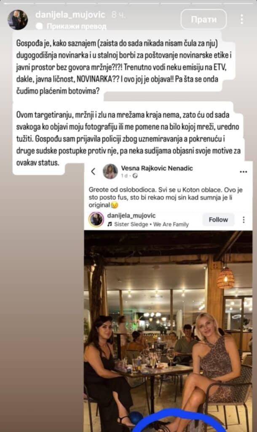Viewport: 257px width, 432px height.
Task: Click the globe privacy icon next to 1d
Action: 135,176
